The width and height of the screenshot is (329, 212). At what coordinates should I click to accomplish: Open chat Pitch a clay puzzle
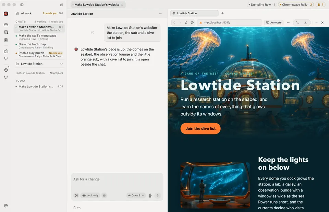pyautogui.click(x=39, y=54)
